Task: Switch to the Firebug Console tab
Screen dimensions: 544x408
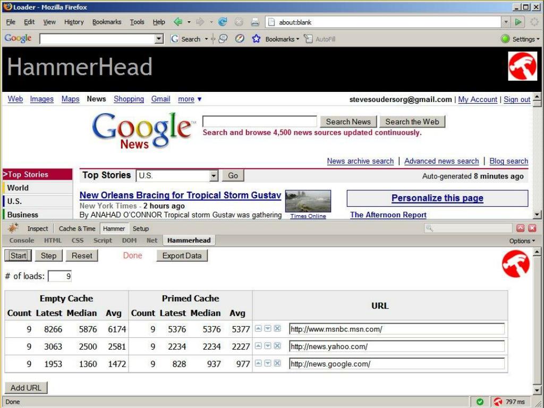Action: [21, 241]
